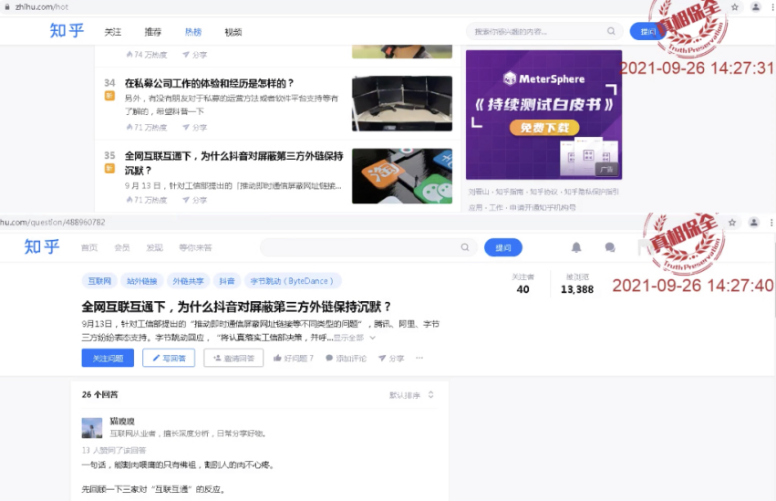Switch to the 推荐 tab
The width and height of the screenshot is (776, 501).
(153, 32)
